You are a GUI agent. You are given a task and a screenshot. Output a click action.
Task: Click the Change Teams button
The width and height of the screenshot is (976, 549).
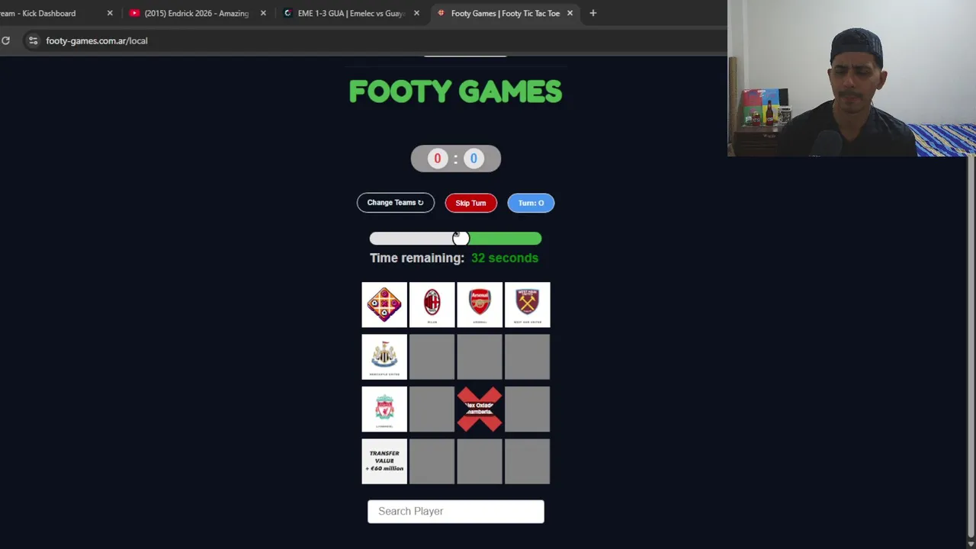[395, 203]
